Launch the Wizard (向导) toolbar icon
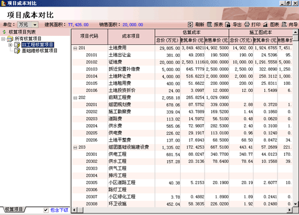This screenshot has height=215, width=299. click(284, 24)
